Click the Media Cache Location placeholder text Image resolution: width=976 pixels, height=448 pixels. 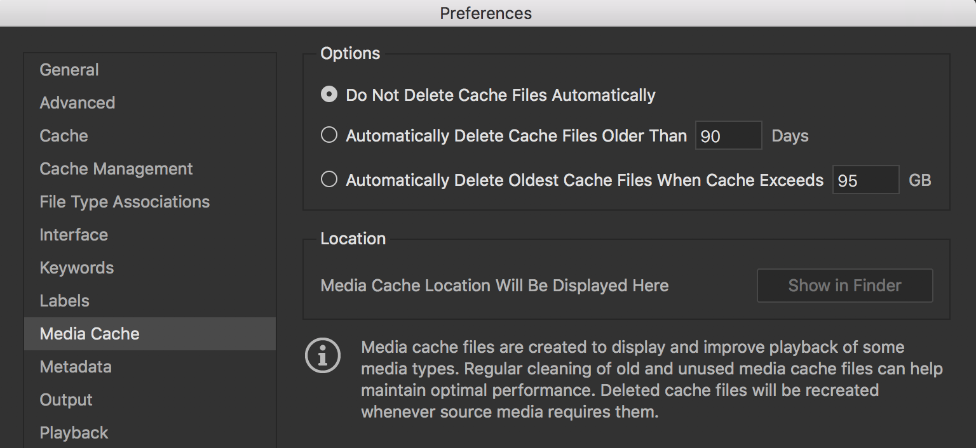point(494,286)
